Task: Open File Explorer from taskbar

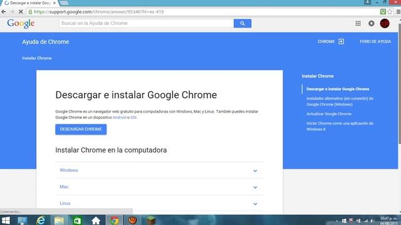Action: (x=59, y=221)
